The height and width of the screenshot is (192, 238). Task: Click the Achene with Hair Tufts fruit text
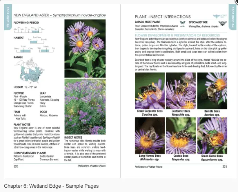pyautogui.click(x=20, y=117)
